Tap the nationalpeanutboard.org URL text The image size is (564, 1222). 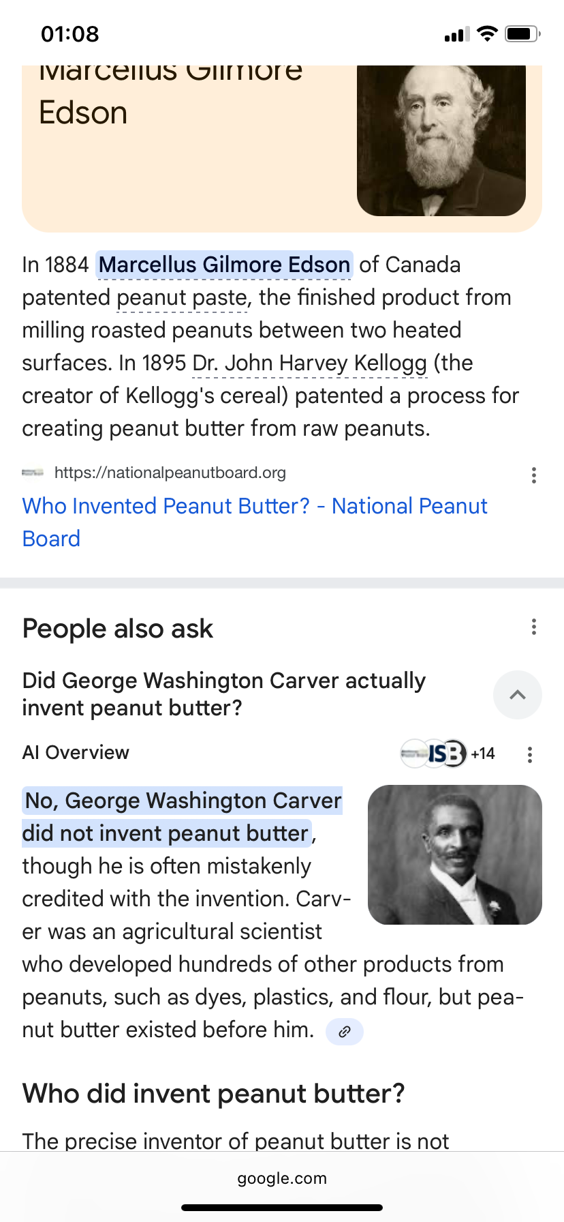click(x=170, y=473)
